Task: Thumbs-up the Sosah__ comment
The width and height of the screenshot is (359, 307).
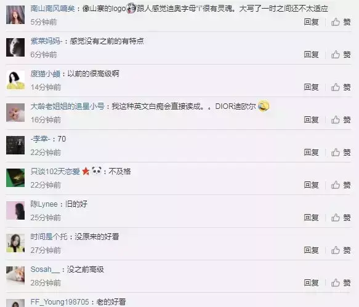Action: click(341, 283)
